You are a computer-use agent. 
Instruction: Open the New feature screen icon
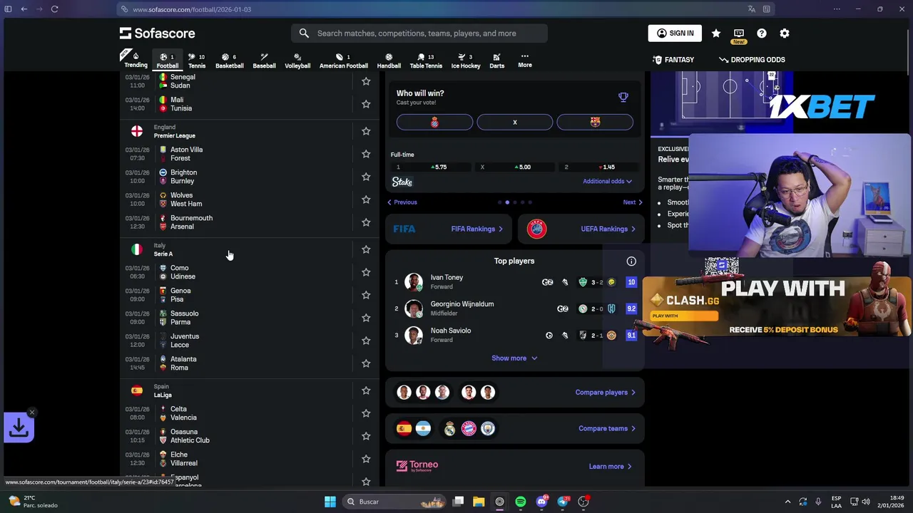[739, 33]
